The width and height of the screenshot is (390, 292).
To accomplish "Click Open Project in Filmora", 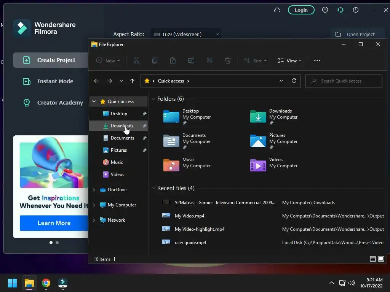I will click(x=357, y=34).
